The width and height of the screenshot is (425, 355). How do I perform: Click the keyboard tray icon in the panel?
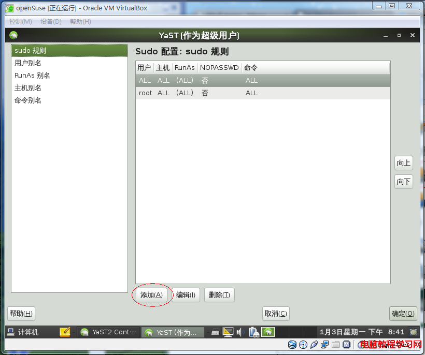pyautogui.click(x=215, y=332)
